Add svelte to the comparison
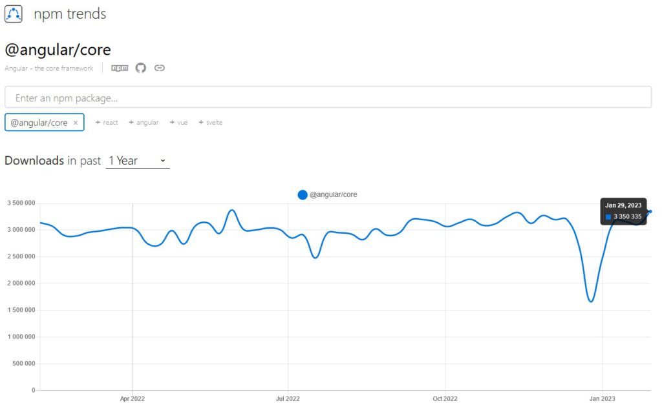Image resolution: width=662 pixels, height=412 pixels. coord(210,122)
